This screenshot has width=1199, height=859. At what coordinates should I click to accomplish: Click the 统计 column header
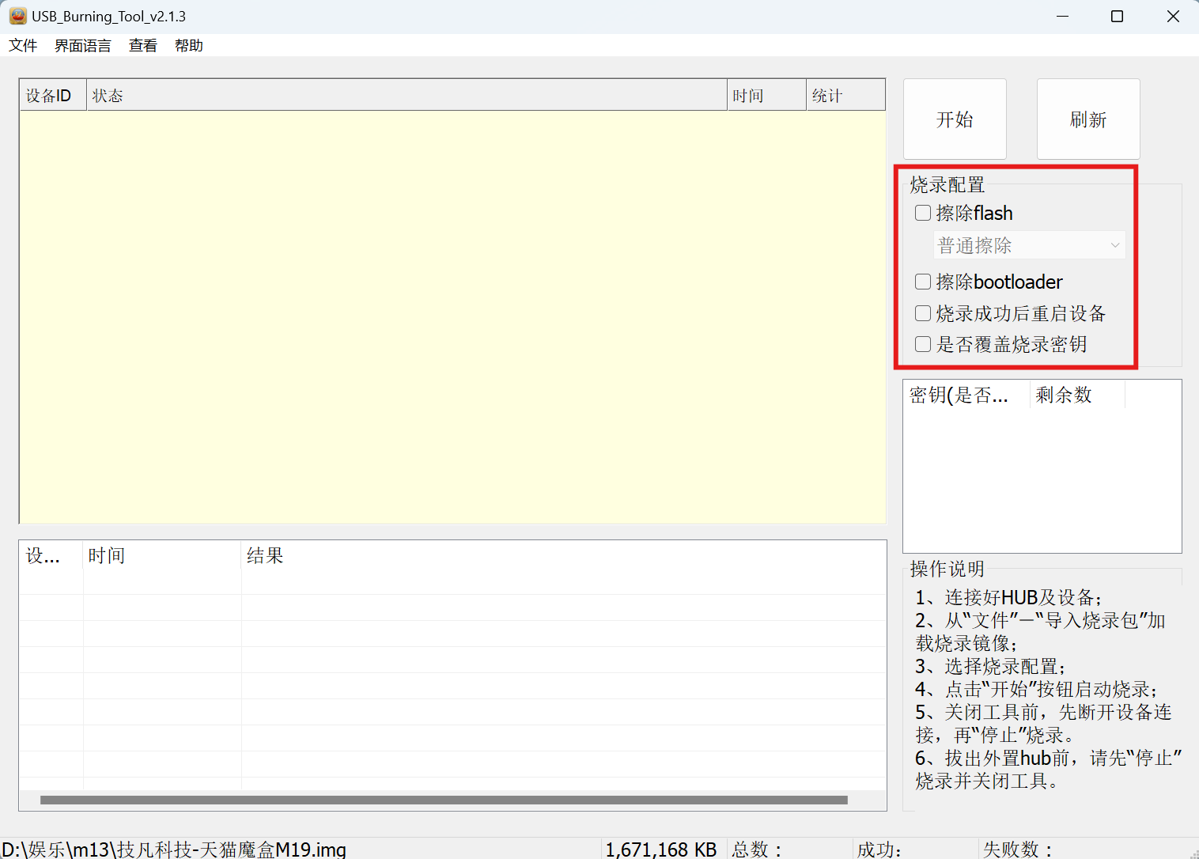845,96
